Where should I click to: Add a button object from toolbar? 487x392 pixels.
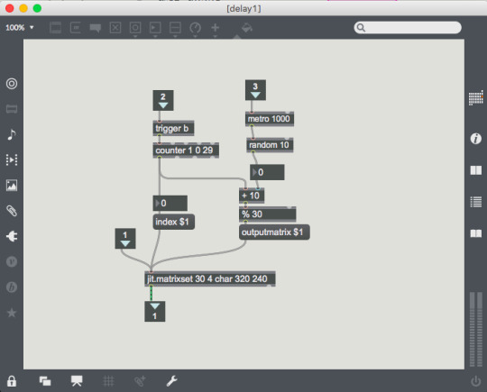point(135,28)
